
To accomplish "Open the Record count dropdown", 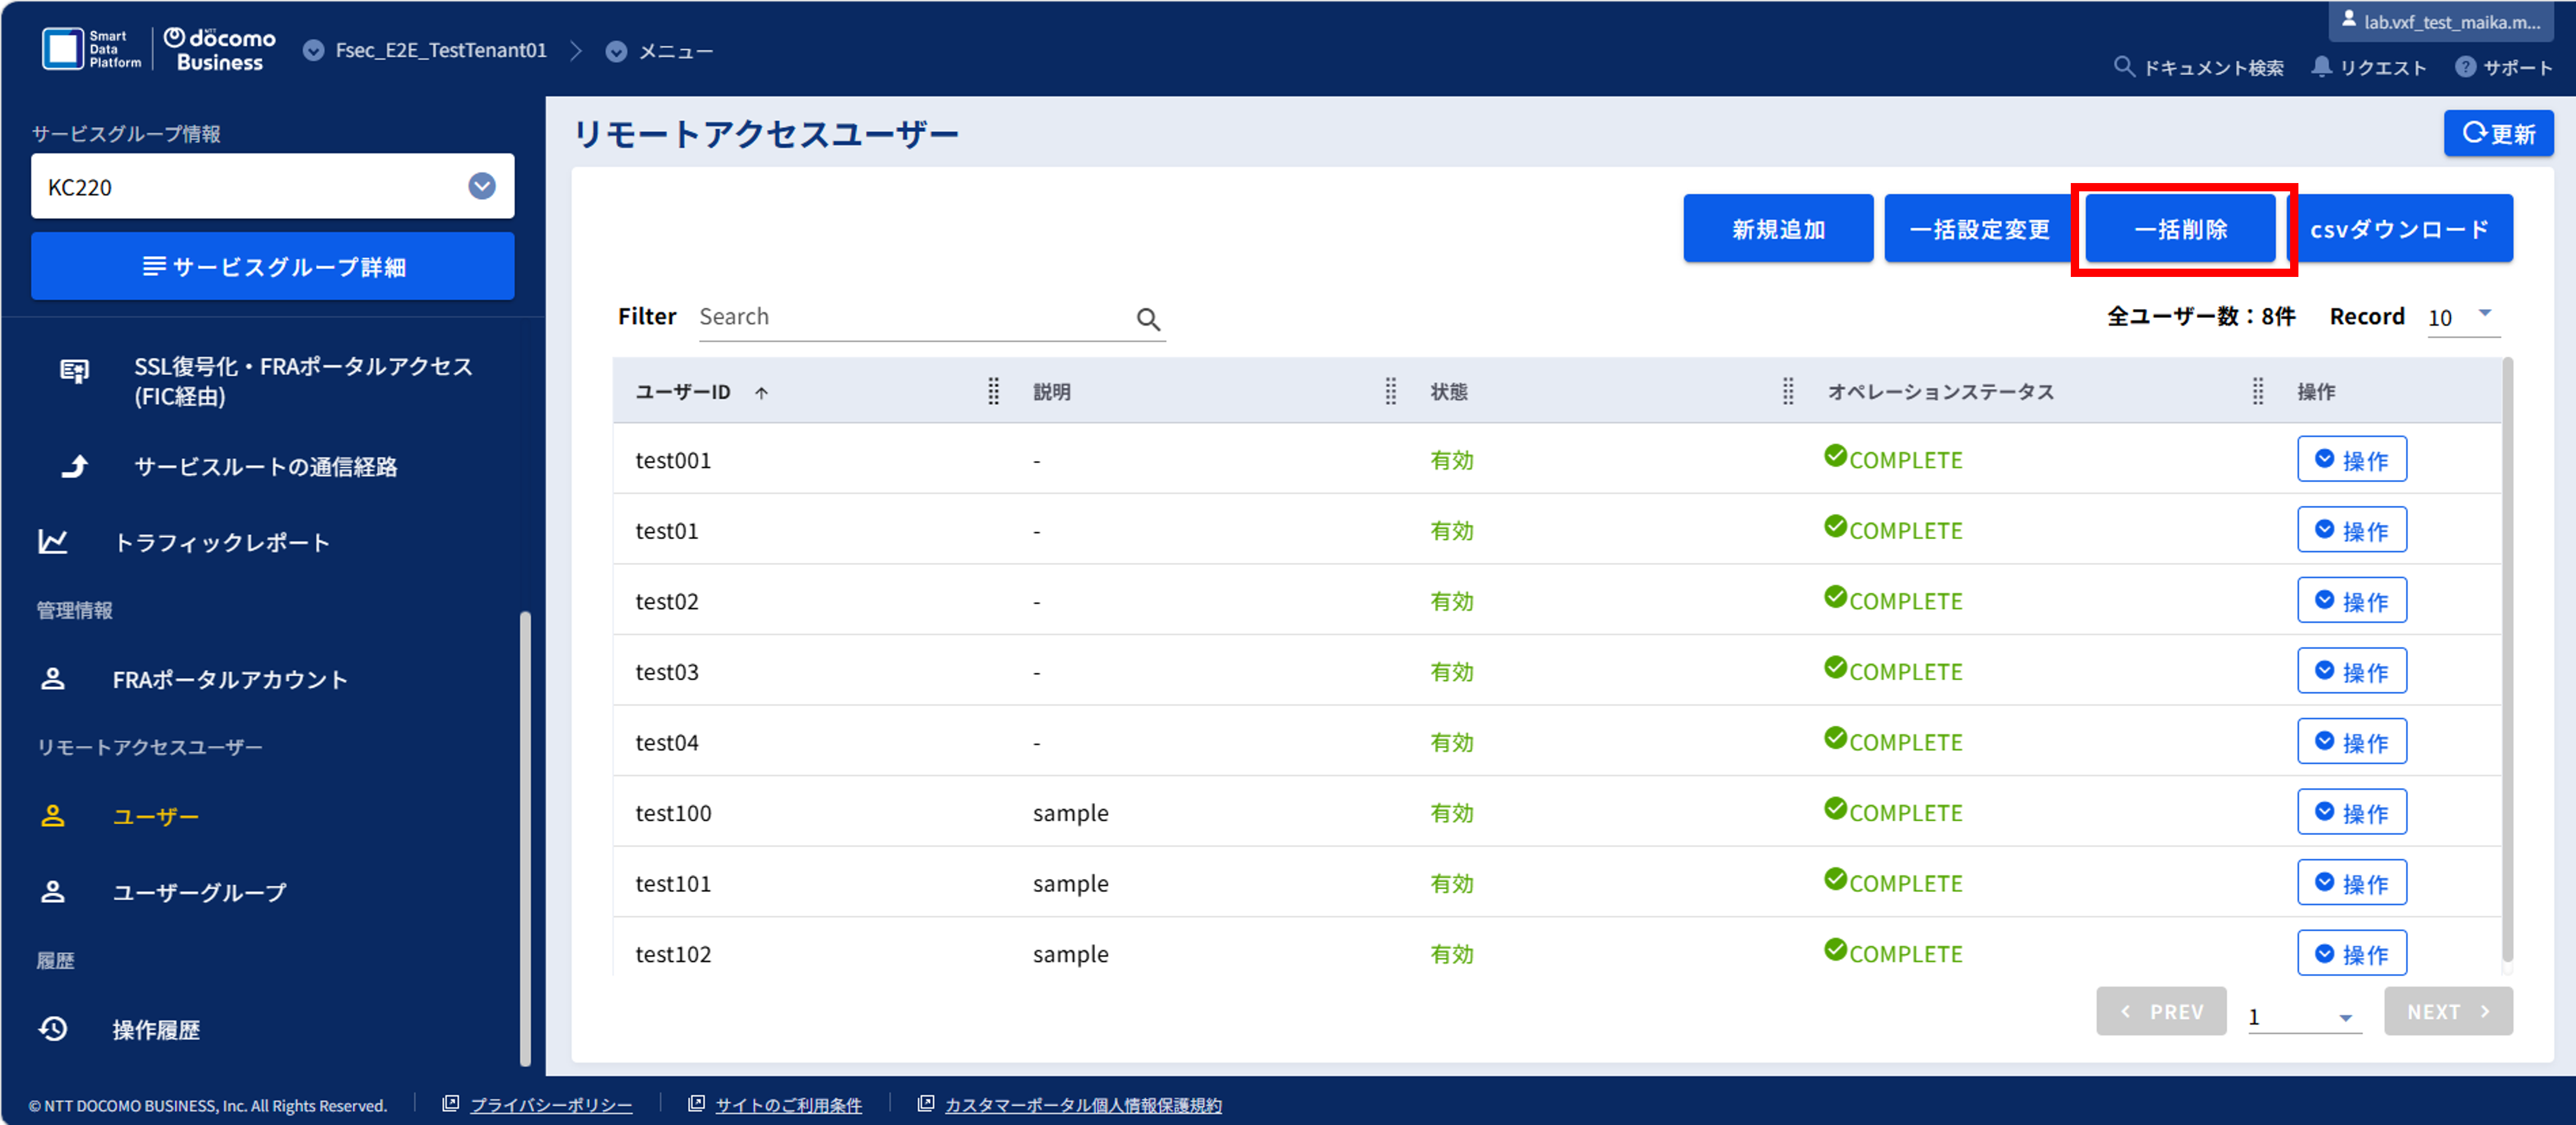I will [x=2463, y=317].
